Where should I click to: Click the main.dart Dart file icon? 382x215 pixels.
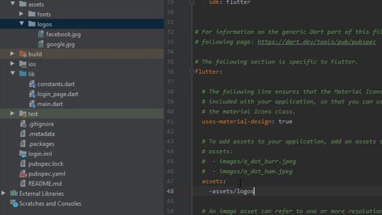(32, 104)
